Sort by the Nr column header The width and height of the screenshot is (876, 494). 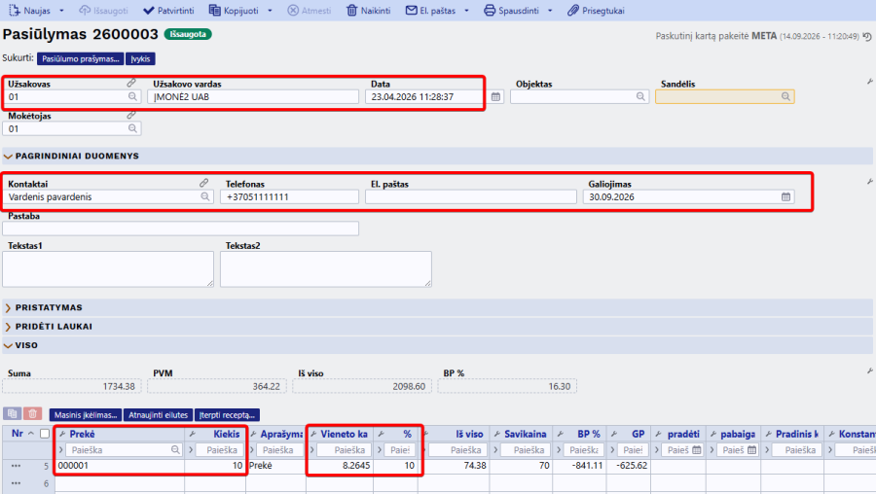(18, 434)
